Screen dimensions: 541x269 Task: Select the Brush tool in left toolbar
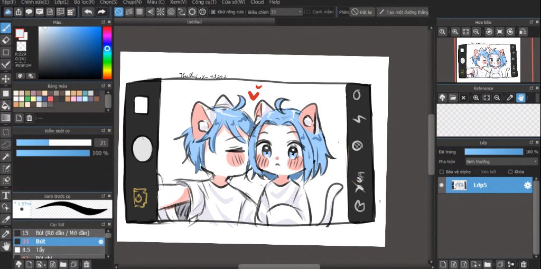click(x=6, y=28)
